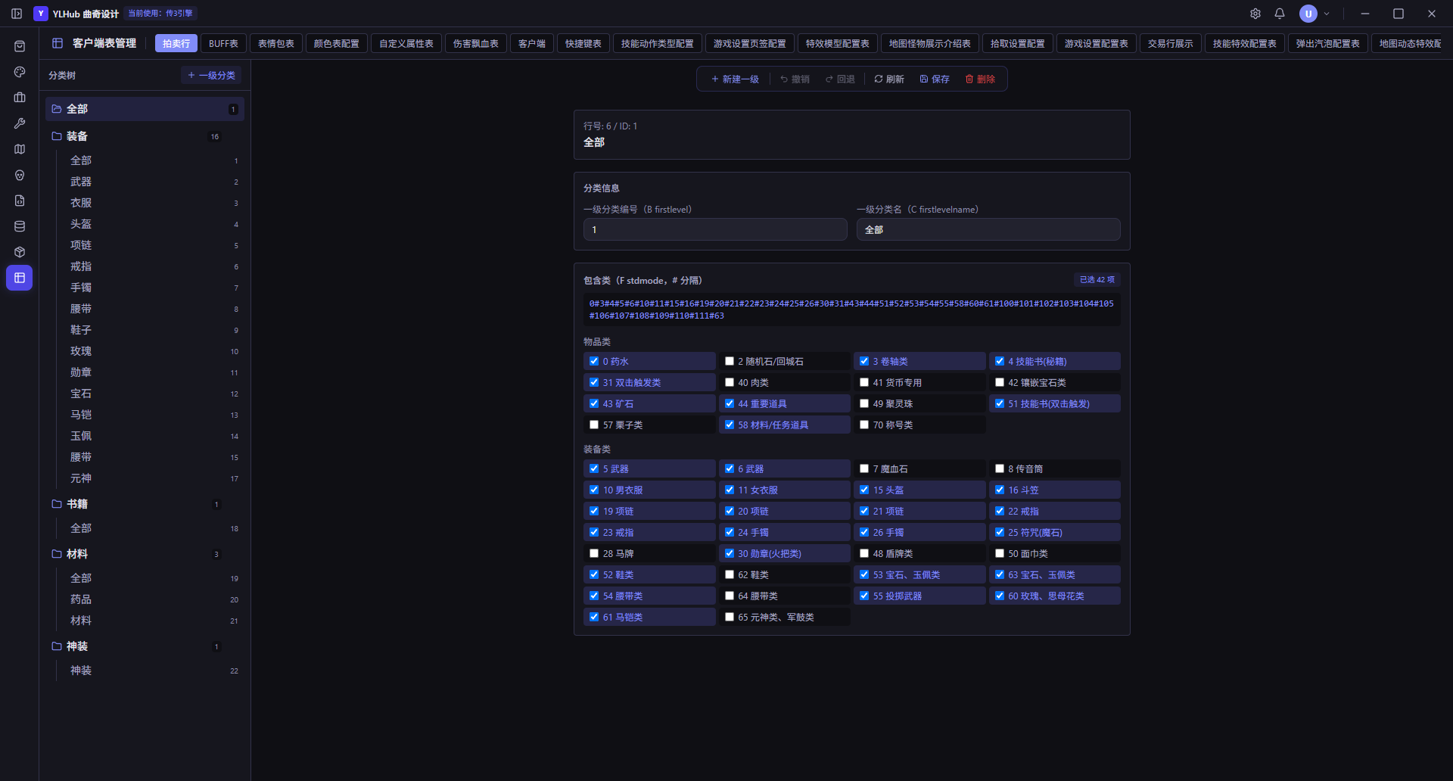Collapse the 神装 folder in category tree
Image resolution: width=1453 pixels, height=781 pixels.
(x=57, y=646)
